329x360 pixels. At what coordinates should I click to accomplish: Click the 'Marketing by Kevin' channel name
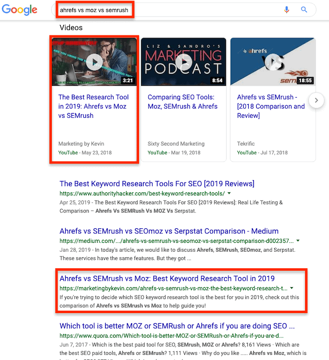pos(81,144)
